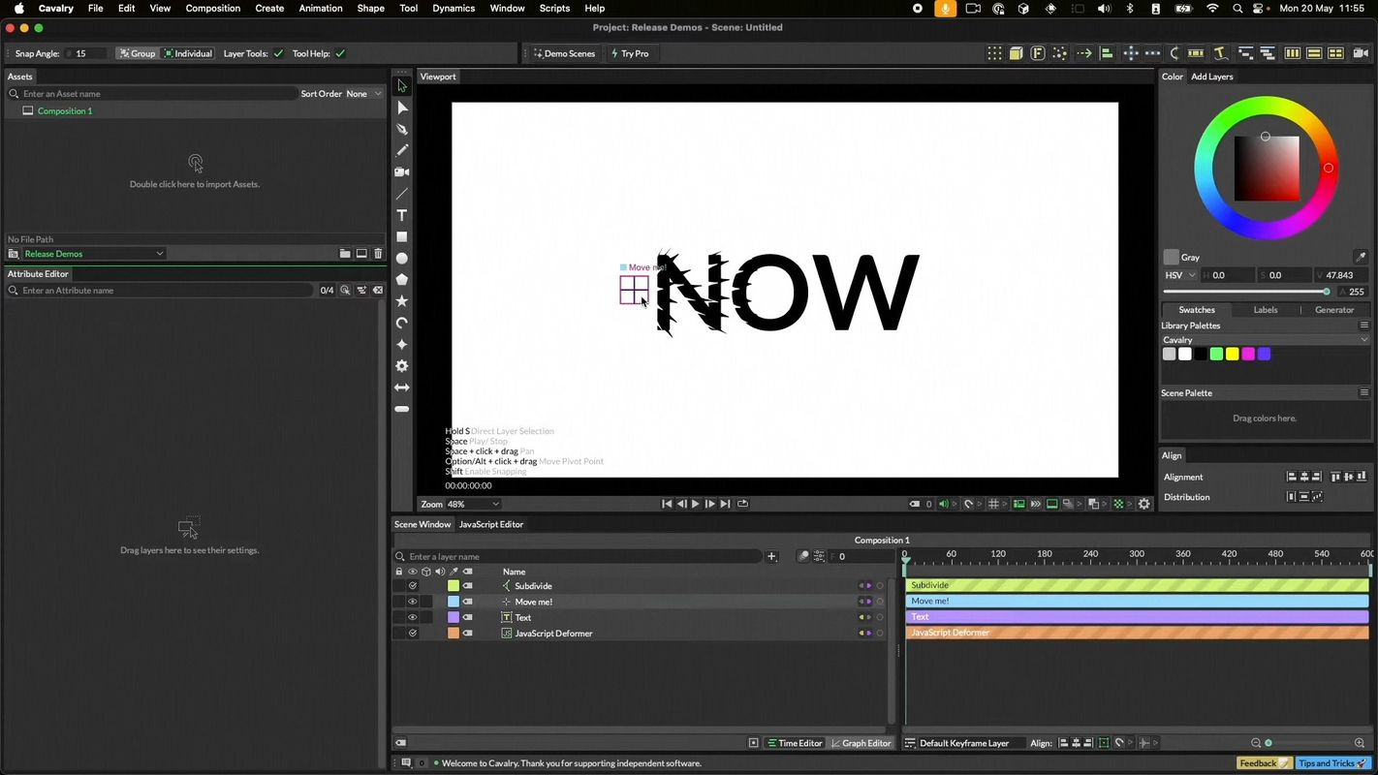Delete asset with trash icon
The image size is (1378, 775).
tap(378, 254)
